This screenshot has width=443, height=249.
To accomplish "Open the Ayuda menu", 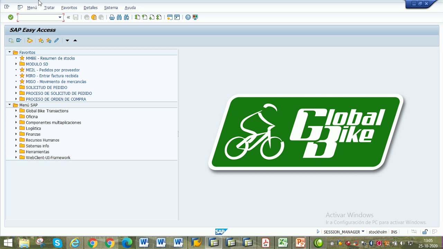I will 130,8.
